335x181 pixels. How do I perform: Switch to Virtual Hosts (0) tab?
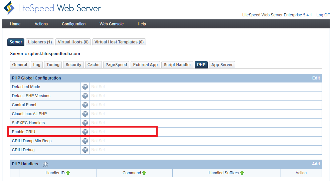[x=73, y=42]
